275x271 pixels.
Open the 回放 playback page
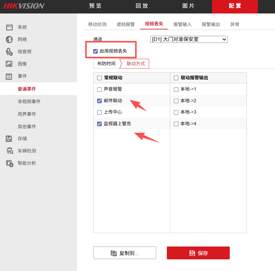click(142, 6)
